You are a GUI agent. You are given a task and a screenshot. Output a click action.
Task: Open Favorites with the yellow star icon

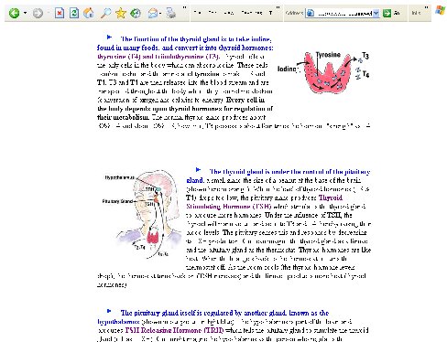pos(121,13)
